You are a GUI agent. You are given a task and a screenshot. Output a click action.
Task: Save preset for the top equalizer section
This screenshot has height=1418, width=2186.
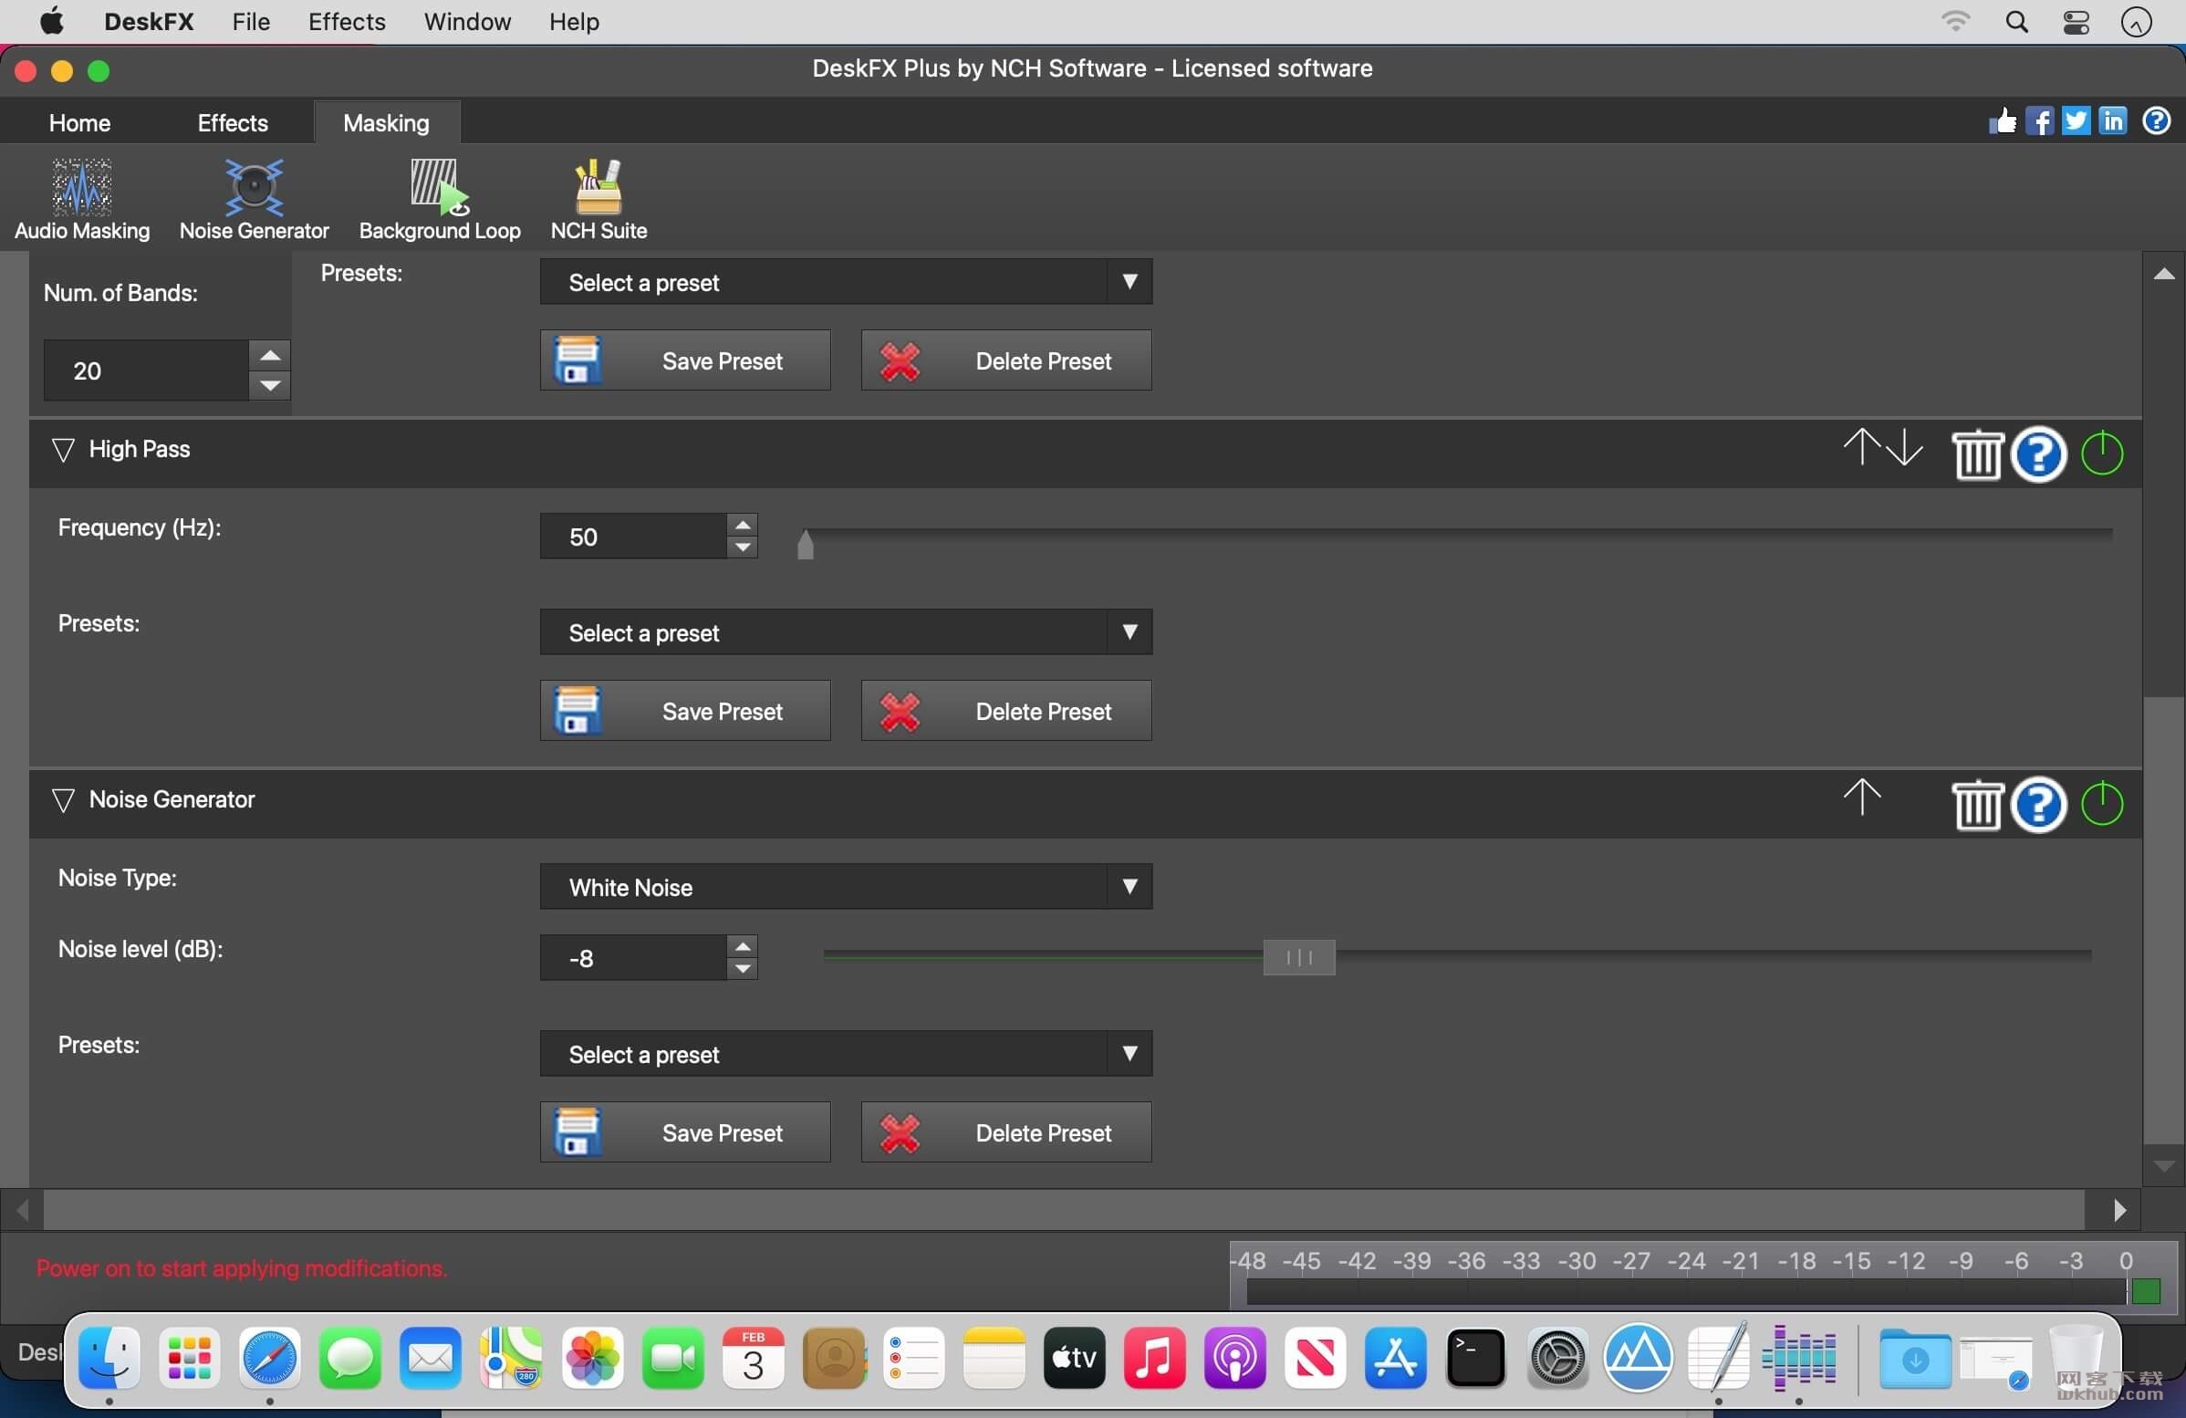685,360
